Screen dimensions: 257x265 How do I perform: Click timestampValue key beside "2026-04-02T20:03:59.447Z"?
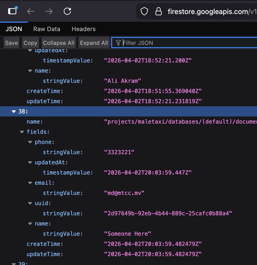click(x=68, y=173)
